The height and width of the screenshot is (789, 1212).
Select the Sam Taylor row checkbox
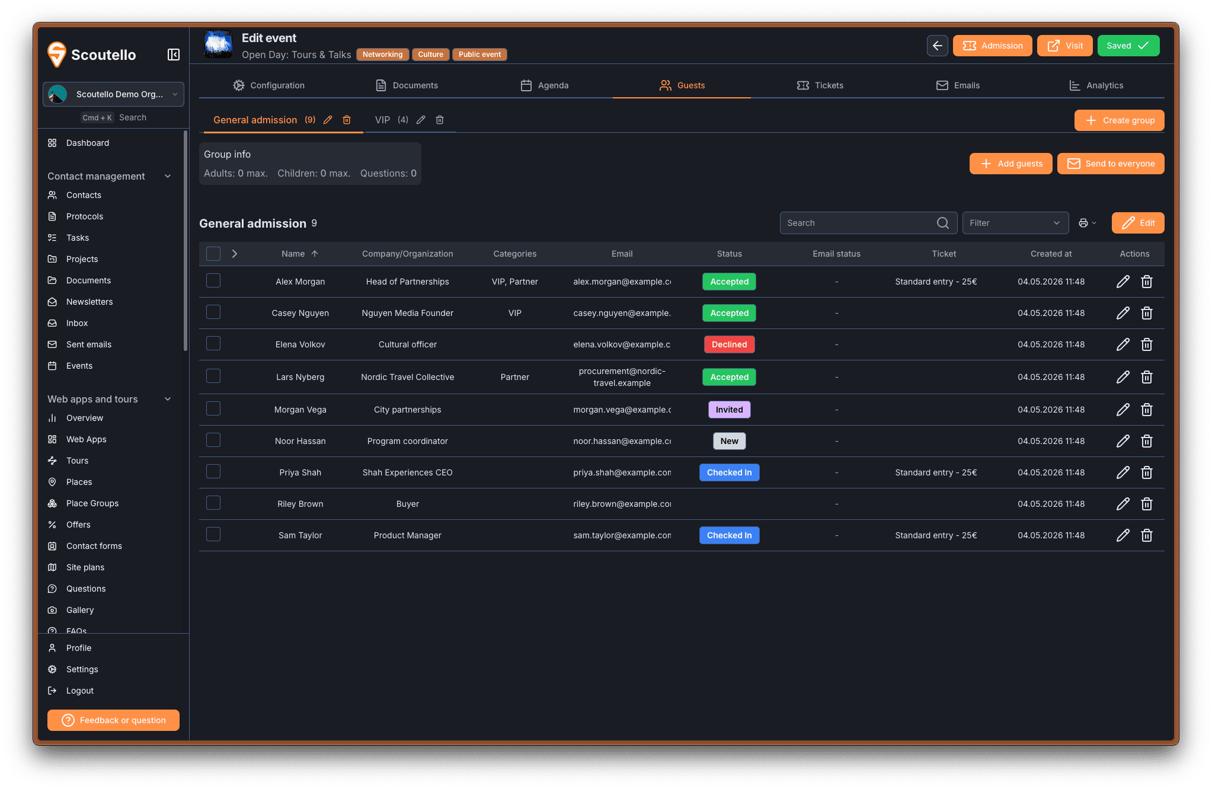tap(213, 534)
